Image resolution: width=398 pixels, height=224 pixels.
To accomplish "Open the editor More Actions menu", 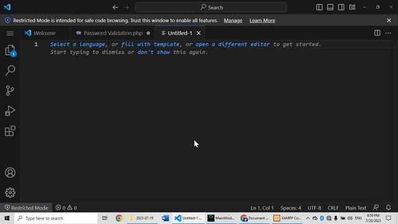I will coord(388,33).
